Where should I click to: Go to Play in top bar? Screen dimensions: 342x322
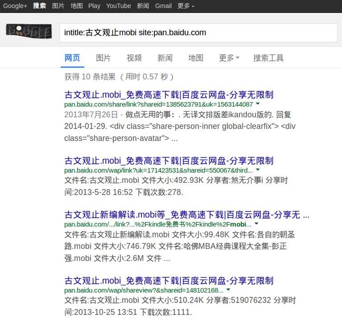(94, 6)
